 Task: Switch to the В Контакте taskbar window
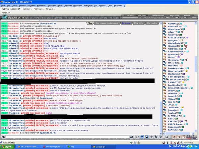53,147
